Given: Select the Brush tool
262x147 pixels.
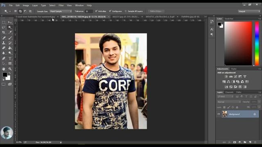Looking at the screenshot, I should click(10, 38).
